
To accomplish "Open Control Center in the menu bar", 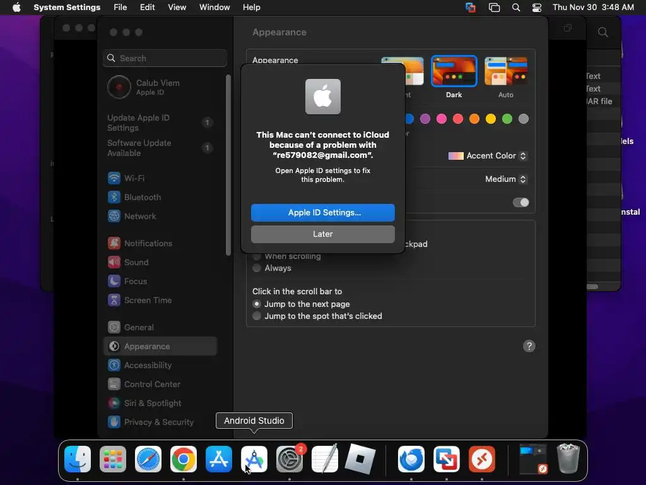I will pyautogui.click(x=537, y=8).
